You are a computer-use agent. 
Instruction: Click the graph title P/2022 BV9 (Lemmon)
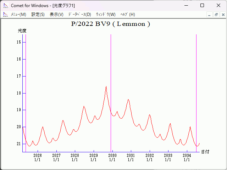(x=111, y=24)
